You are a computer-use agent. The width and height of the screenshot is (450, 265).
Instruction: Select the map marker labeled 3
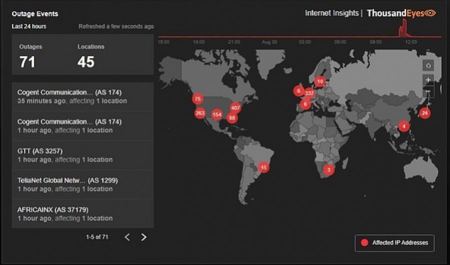329,170
